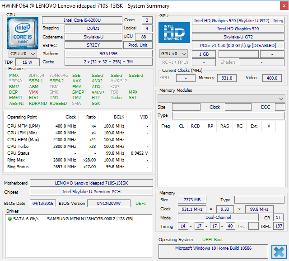Click the Operating Point column header
289x261 pixels.
coord(23,117)
